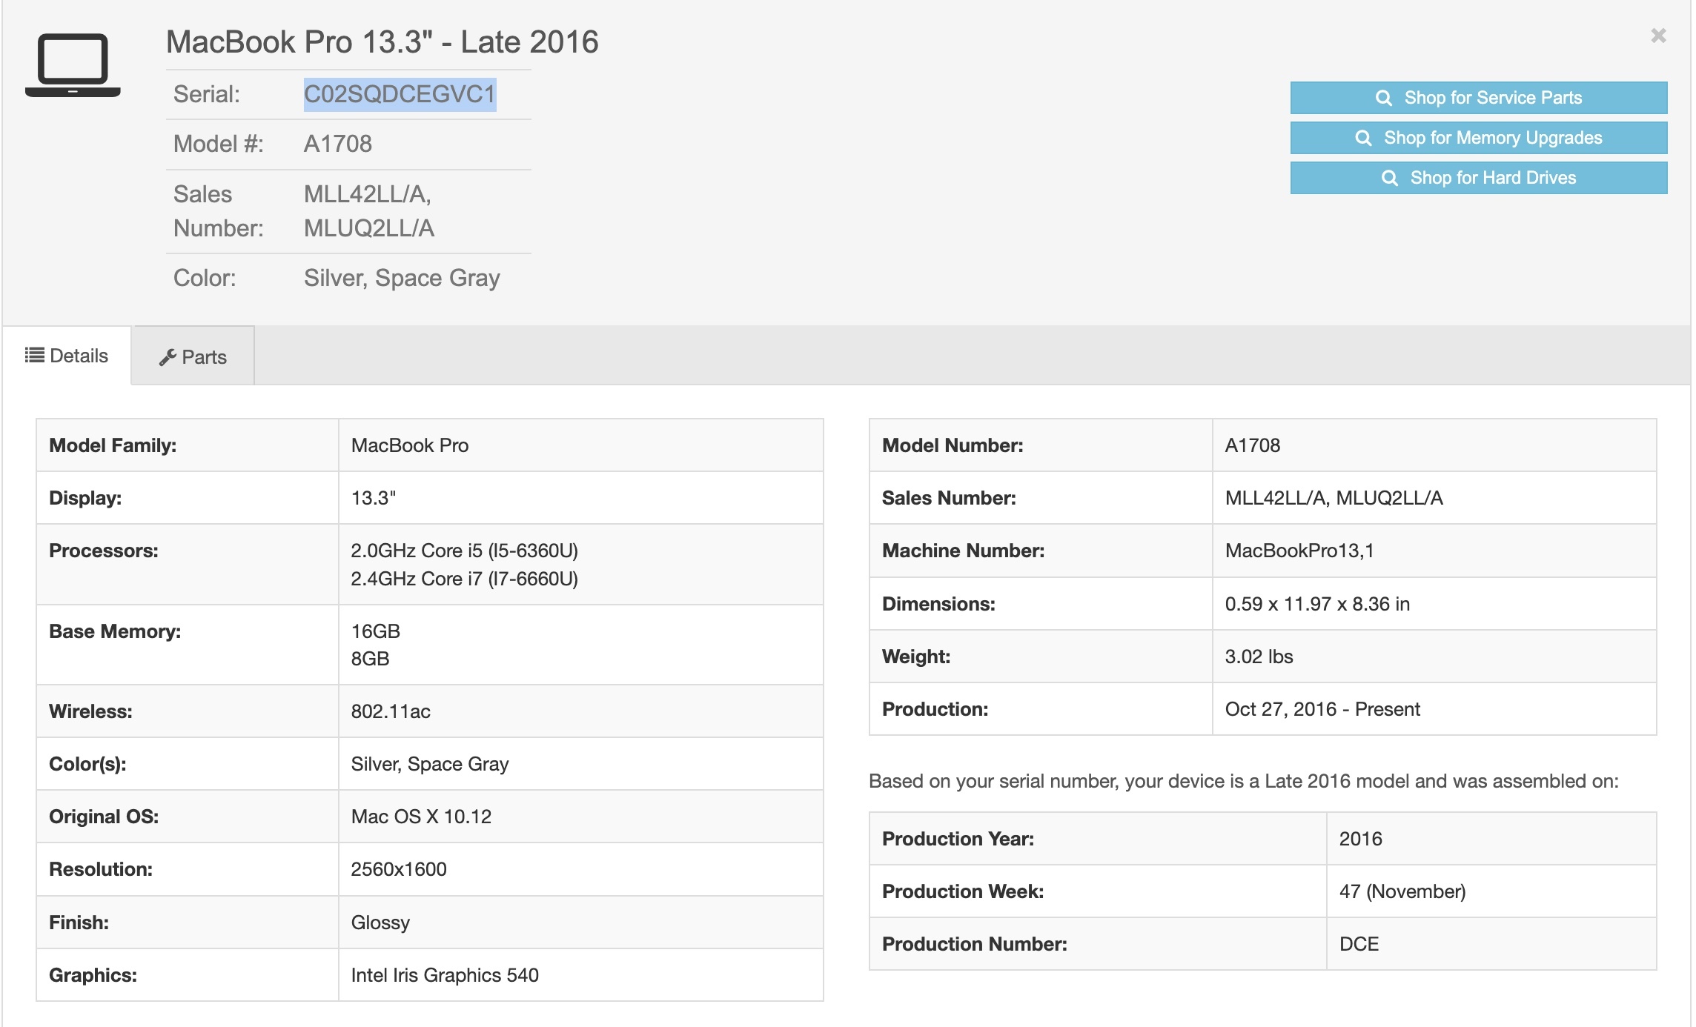Viewport: 1696px width, 1027px height.
Task: Click Weight value 3.02 lbs
Action: [x=1259, y=657]
